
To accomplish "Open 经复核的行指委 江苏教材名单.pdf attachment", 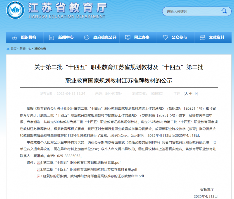I will [x=92, y=176].
